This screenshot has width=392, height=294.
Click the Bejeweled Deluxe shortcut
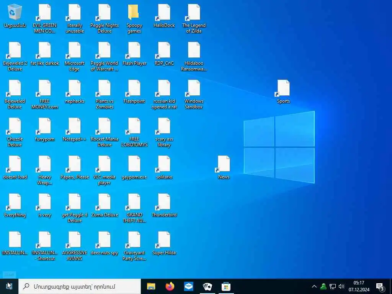pyautogui.click(x=15, y=95)
